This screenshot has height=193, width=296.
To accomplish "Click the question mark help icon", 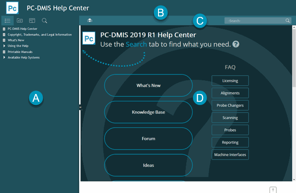I will [x=236, y=44].
